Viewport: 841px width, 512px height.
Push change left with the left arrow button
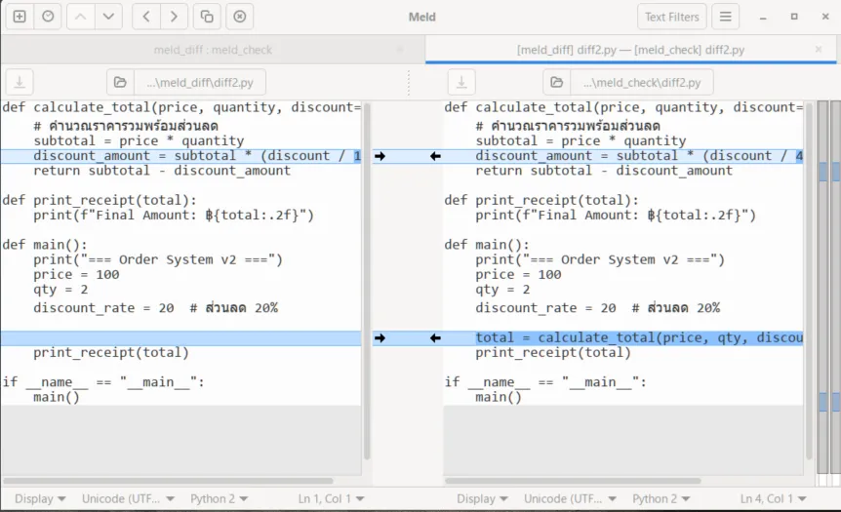click(x=146, y=17)
